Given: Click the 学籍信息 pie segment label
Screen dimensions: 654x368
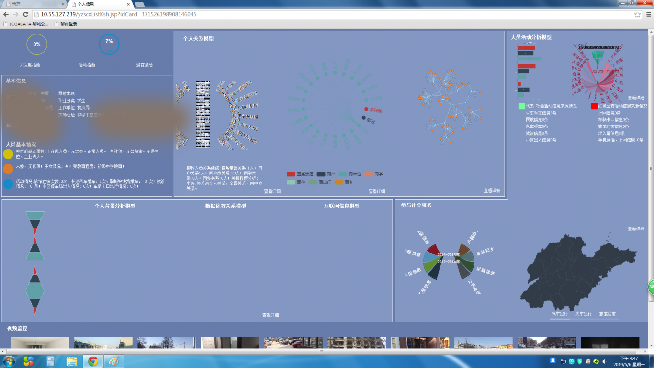Looking at the screenshot, I should 485,271.
